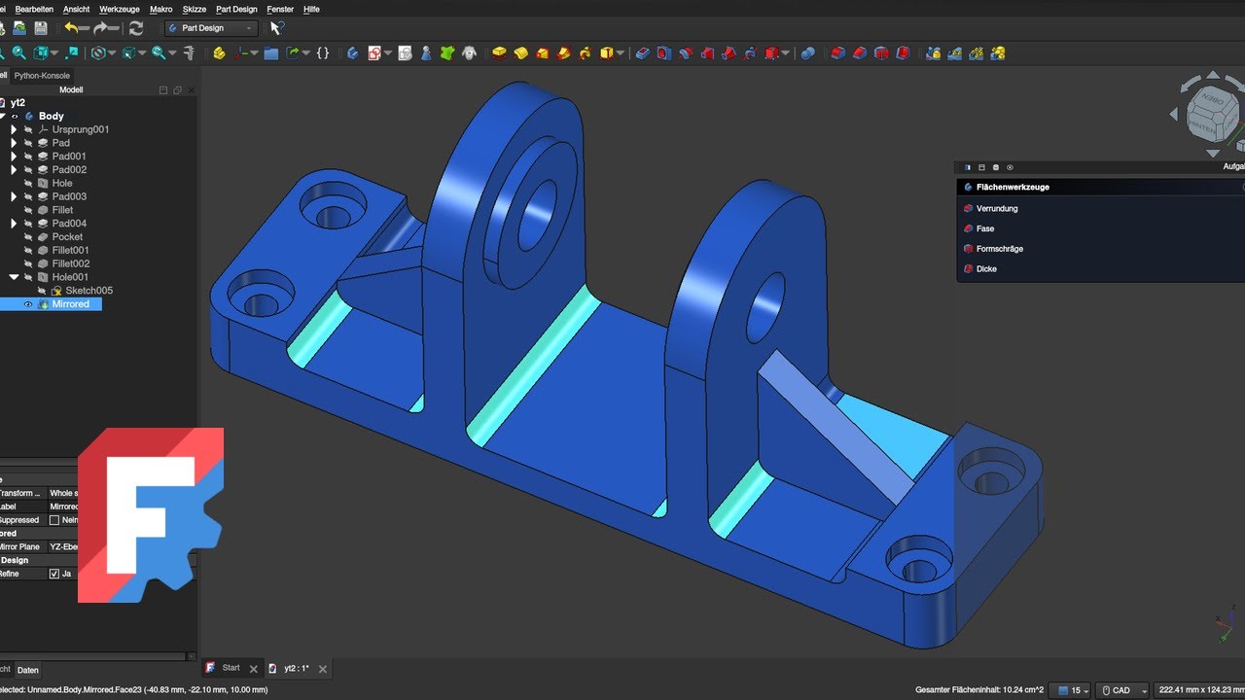
Task: Click Fase in Flächenwerkzeuge panel
Action: pyautogui.click(x=985, y=228)
